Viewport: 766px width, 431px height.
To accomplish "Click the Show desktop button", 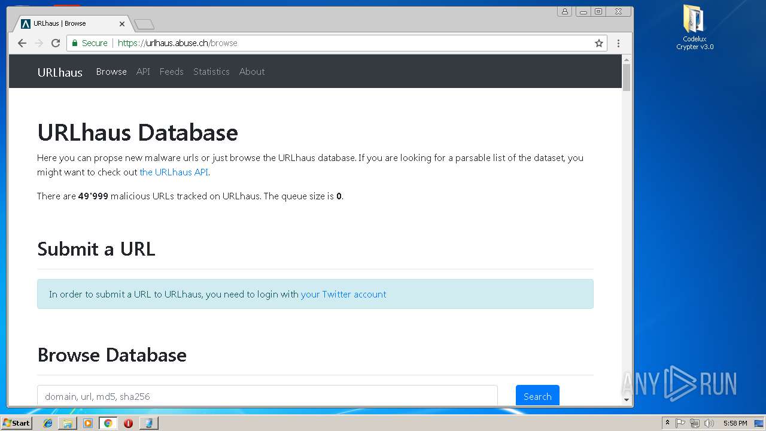I will pyautogui.click(x=759, y=423).
